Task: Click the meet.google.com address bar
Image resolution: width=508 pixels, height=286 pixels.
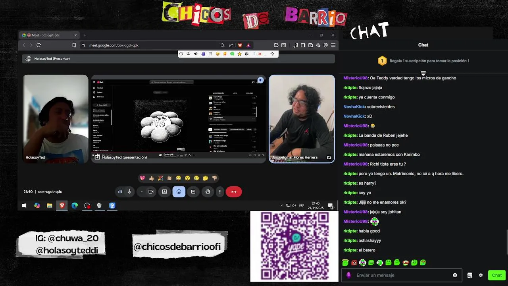Action: point(151,45)
